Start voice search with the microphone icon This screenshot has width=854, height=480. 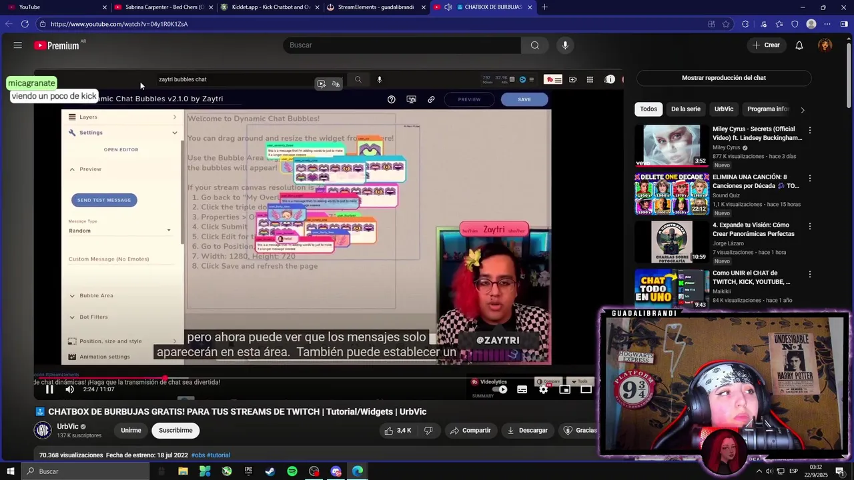pos(565,45)
